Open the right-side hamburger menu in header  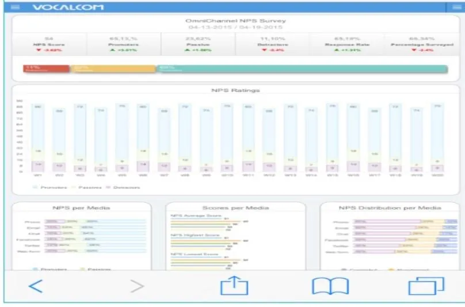[x=457, y=7]
